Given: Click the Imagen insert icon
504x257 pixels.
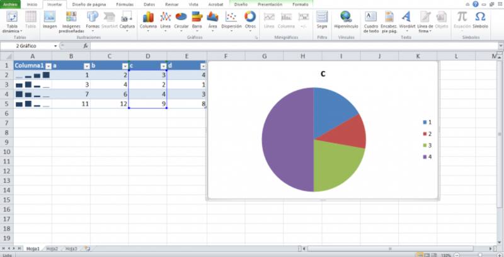Looking at the screenshot, I should pos(49,20).
